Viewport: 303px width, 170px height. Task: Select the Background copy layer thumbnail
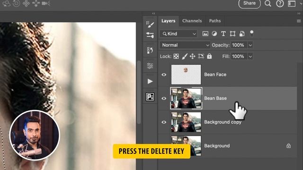click(186, 122)
